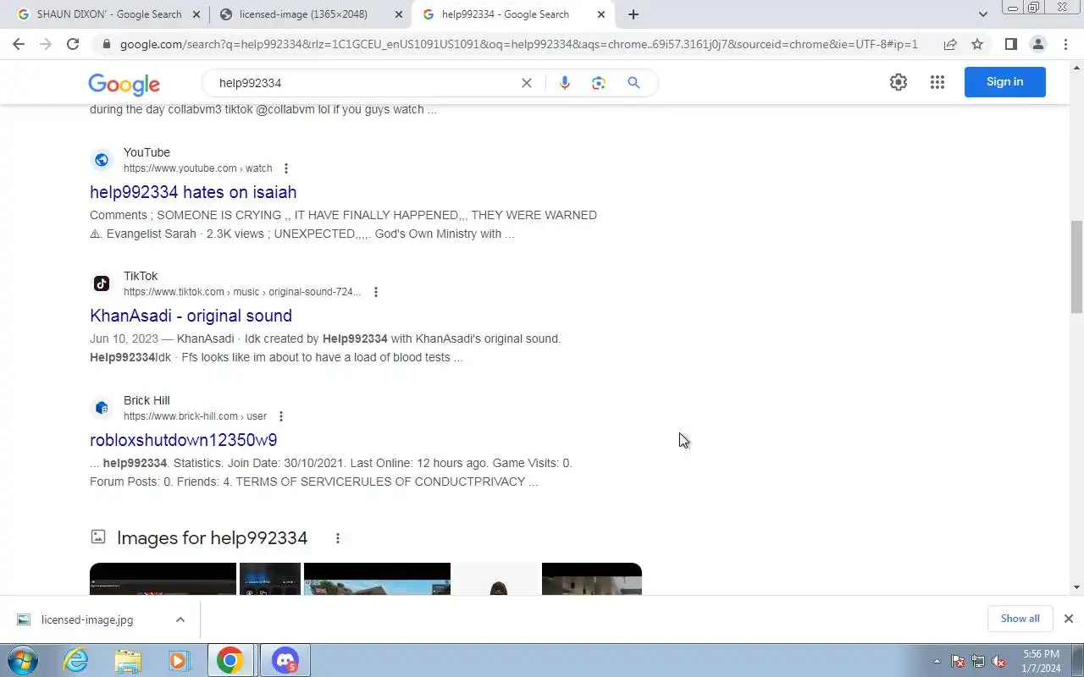Open Discord from the taskbar

pos(285,660)
